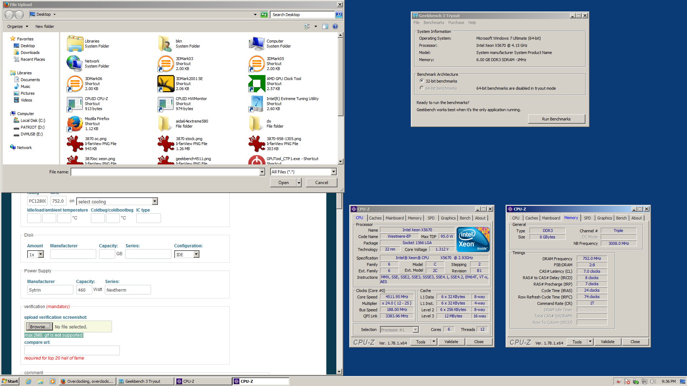Select Downloads in Favorites tree
This screenshot has width=687, height=386.
click(30, 53)
